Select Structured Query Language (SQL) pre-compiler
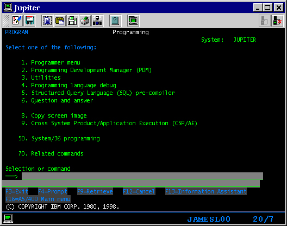This screenshot has height=226, width=287. click(x=98, y=93)
